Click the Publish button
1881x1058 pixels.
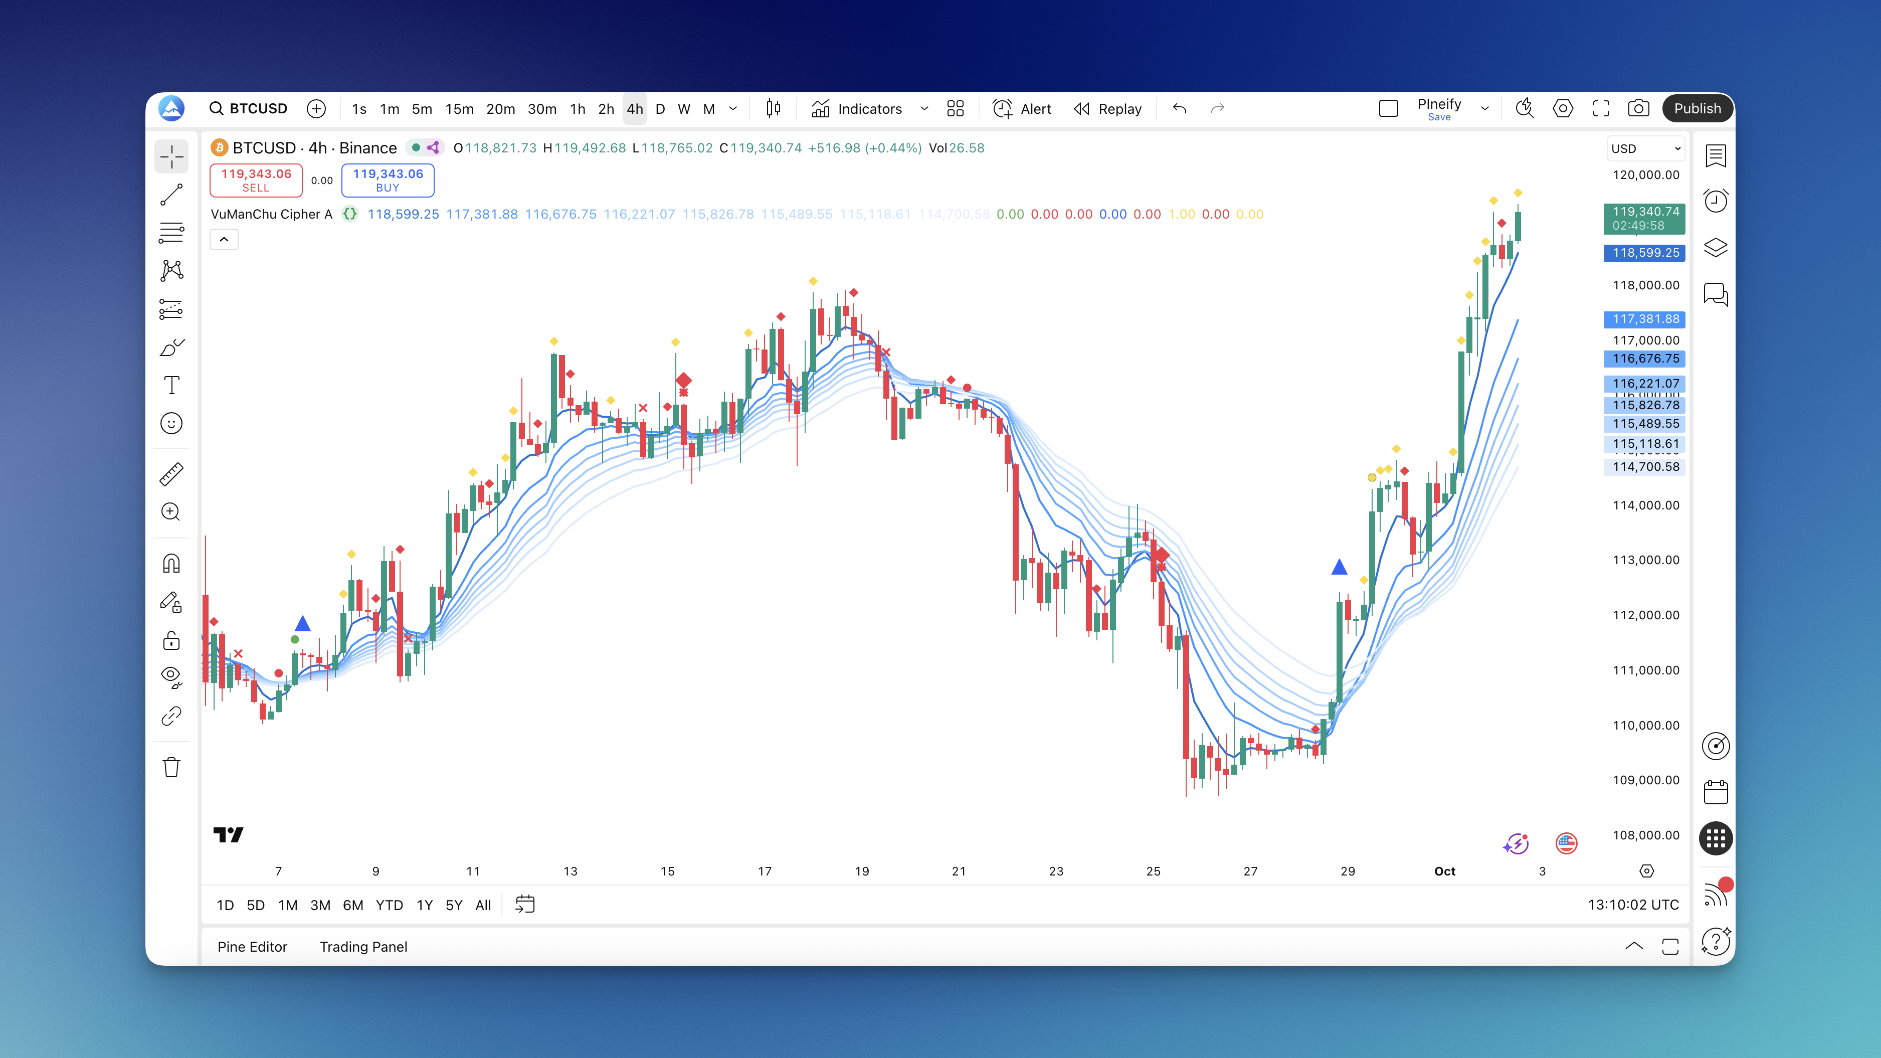(1697, 109)
